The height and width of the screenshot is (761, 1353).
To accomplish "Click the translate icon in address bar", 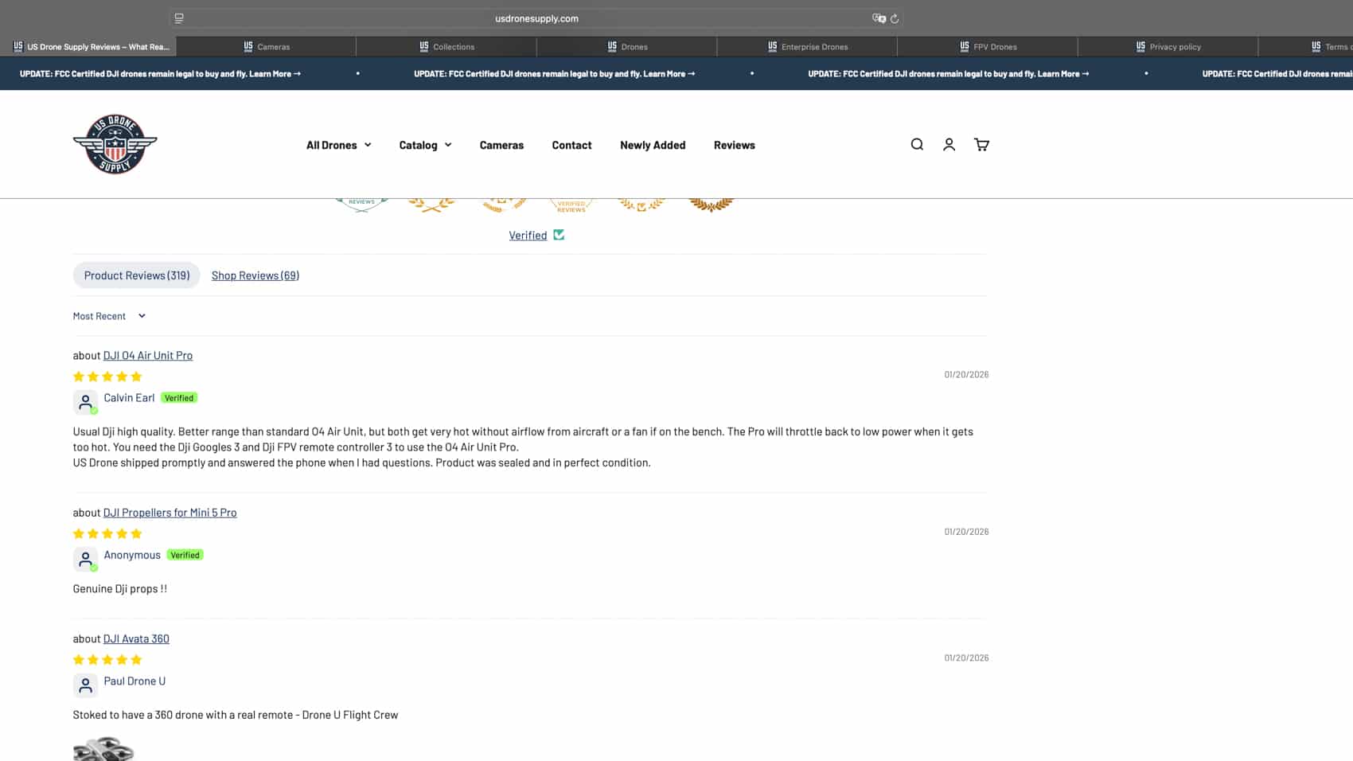I will coord(879,18).
